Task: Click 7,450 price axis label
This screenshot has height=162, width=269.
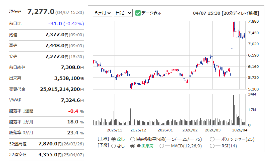Action: tap(254, 33)
